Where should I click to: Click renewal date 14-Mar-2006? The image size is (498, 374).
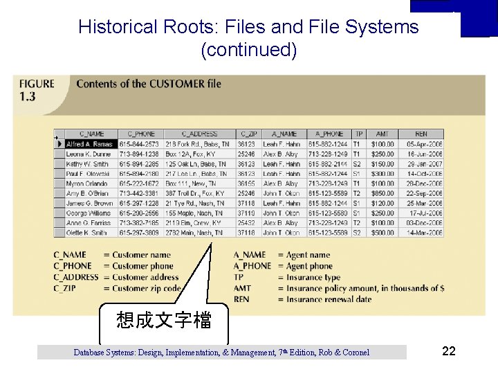coord(425,233)
